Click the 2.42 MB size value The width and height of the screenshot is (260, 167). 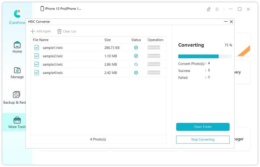(x=111, y=73)
